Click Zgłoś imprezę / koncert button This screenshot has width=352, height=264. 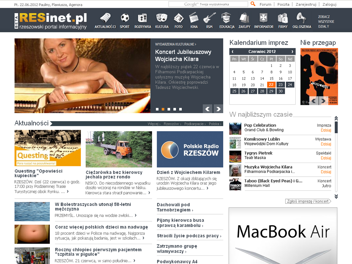pos(308,201)
